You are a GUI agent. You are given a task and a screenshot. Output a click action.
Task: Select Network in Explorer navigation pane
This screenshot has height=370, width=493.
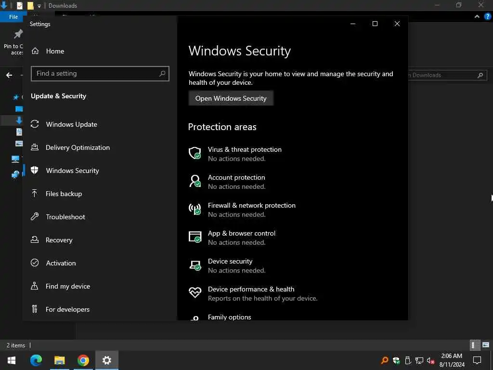[x=15, y=174]
